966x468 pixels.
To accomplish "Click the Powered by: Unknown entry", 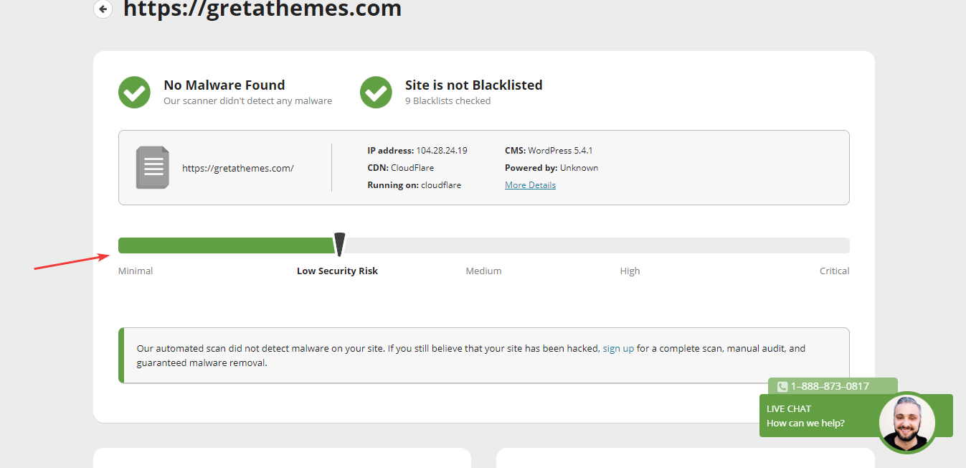I will (551, 168).
